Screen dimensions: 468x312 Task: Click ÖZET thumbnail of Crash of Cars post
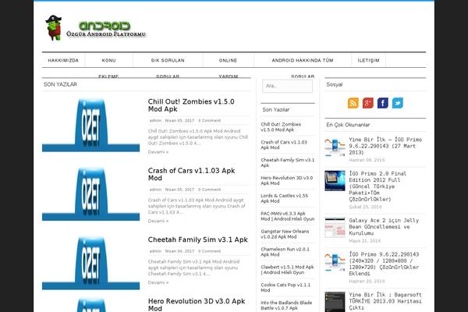pos(90,194)
